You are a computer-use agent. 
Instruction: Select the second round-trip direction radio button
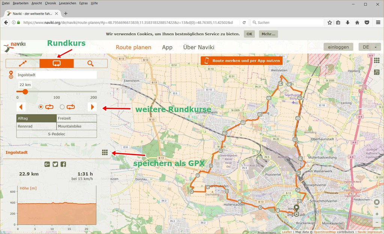point(62,107)
